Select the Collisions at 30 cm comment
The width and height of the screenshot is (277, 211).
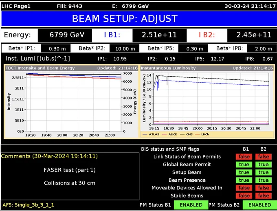pyautogui.click(x=70, y=183)
